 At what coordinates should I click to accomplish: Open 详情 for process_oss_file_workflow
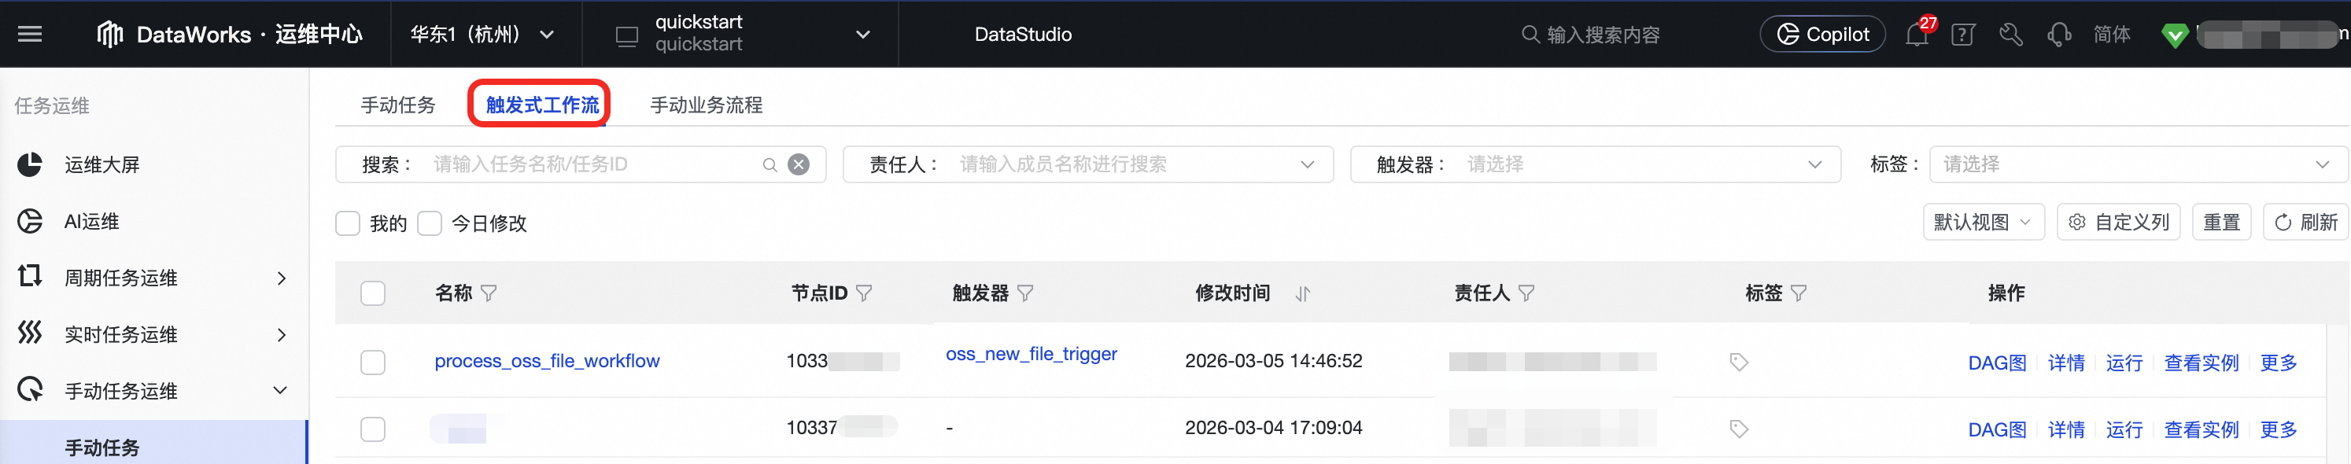(2066, 363)
